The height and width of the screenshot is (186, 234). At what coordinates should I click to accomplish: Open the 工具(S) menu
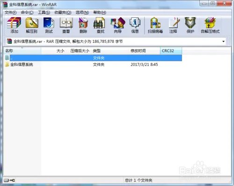[44, 13]
